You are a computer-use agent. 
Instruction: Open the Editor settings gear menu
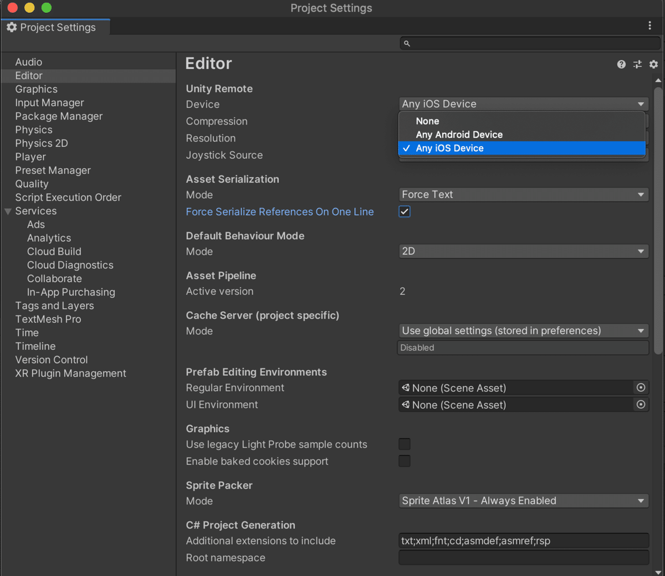(653, 65)
